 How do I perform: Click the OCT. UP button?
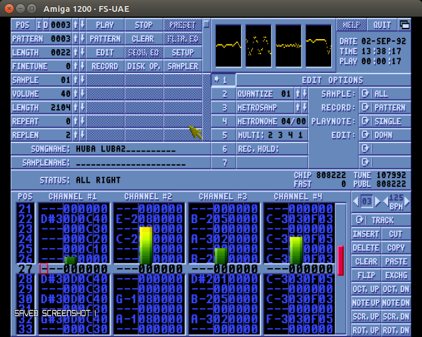(x=366, y=289)
